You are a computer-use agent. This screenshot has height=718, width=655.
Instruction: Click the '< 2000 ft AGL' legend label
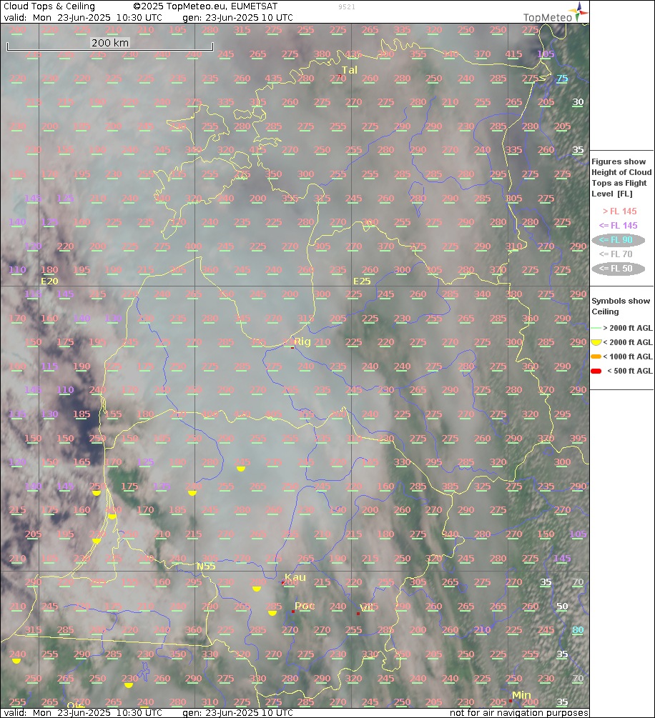(628, 342)
